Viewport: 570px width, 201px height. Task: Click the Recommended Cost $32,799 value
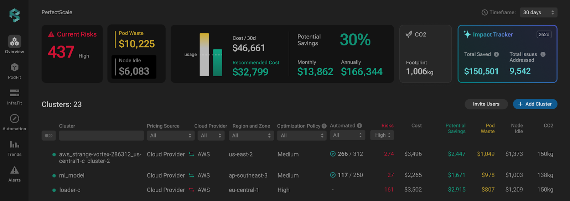tap(250, 72)
